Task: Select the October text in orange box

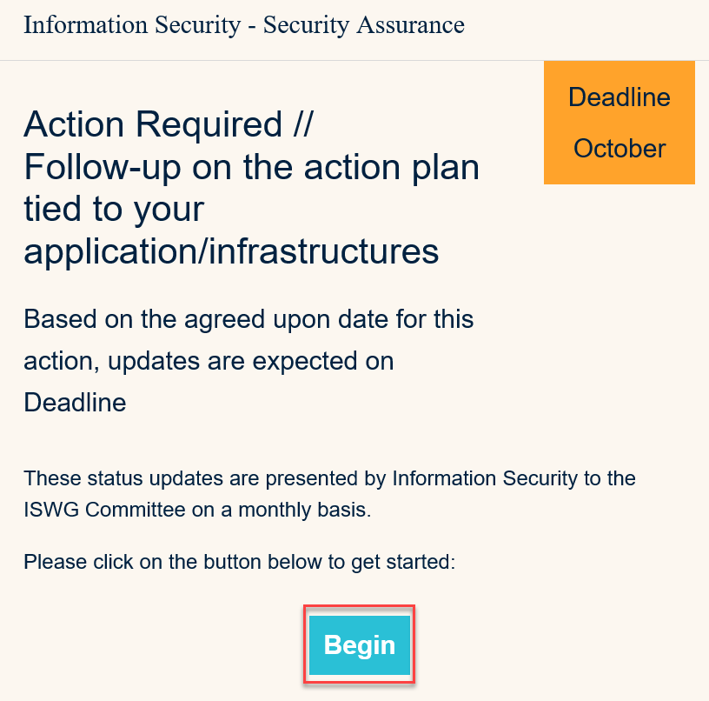Action: point(619,149)
